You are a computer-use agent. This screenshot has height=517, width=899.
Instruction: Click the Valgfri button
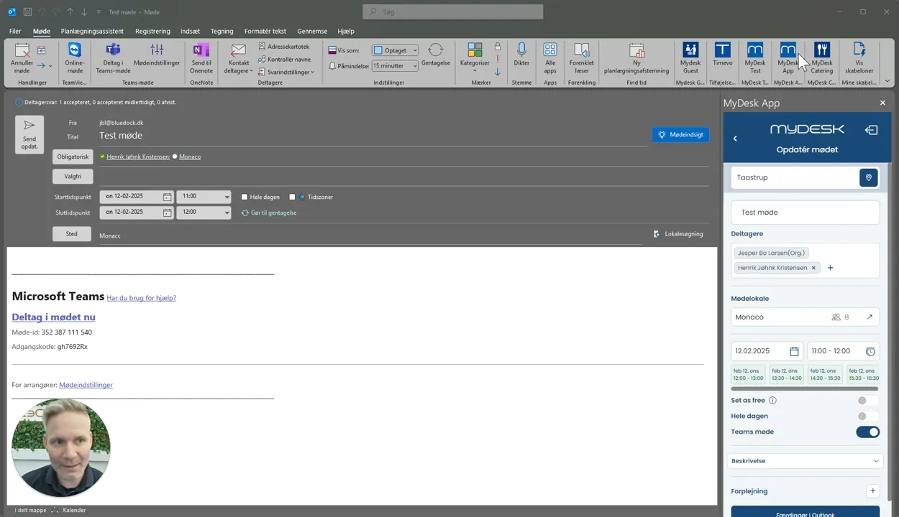pyautogui.click(x=73, y=176)
